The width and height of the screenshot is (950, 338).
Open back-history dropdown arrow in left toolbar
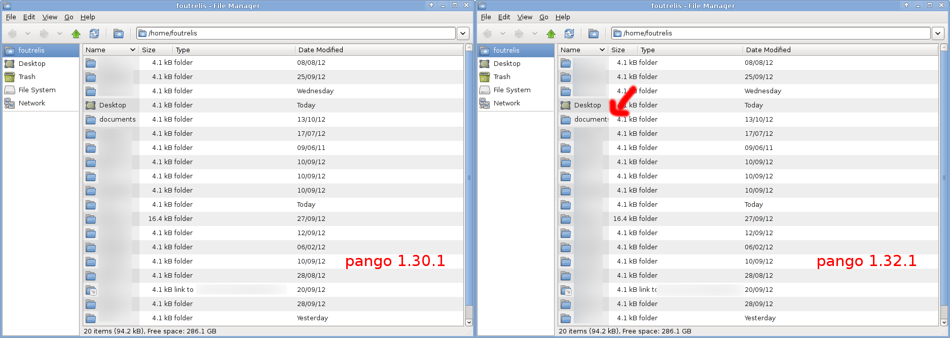[28, 33]
